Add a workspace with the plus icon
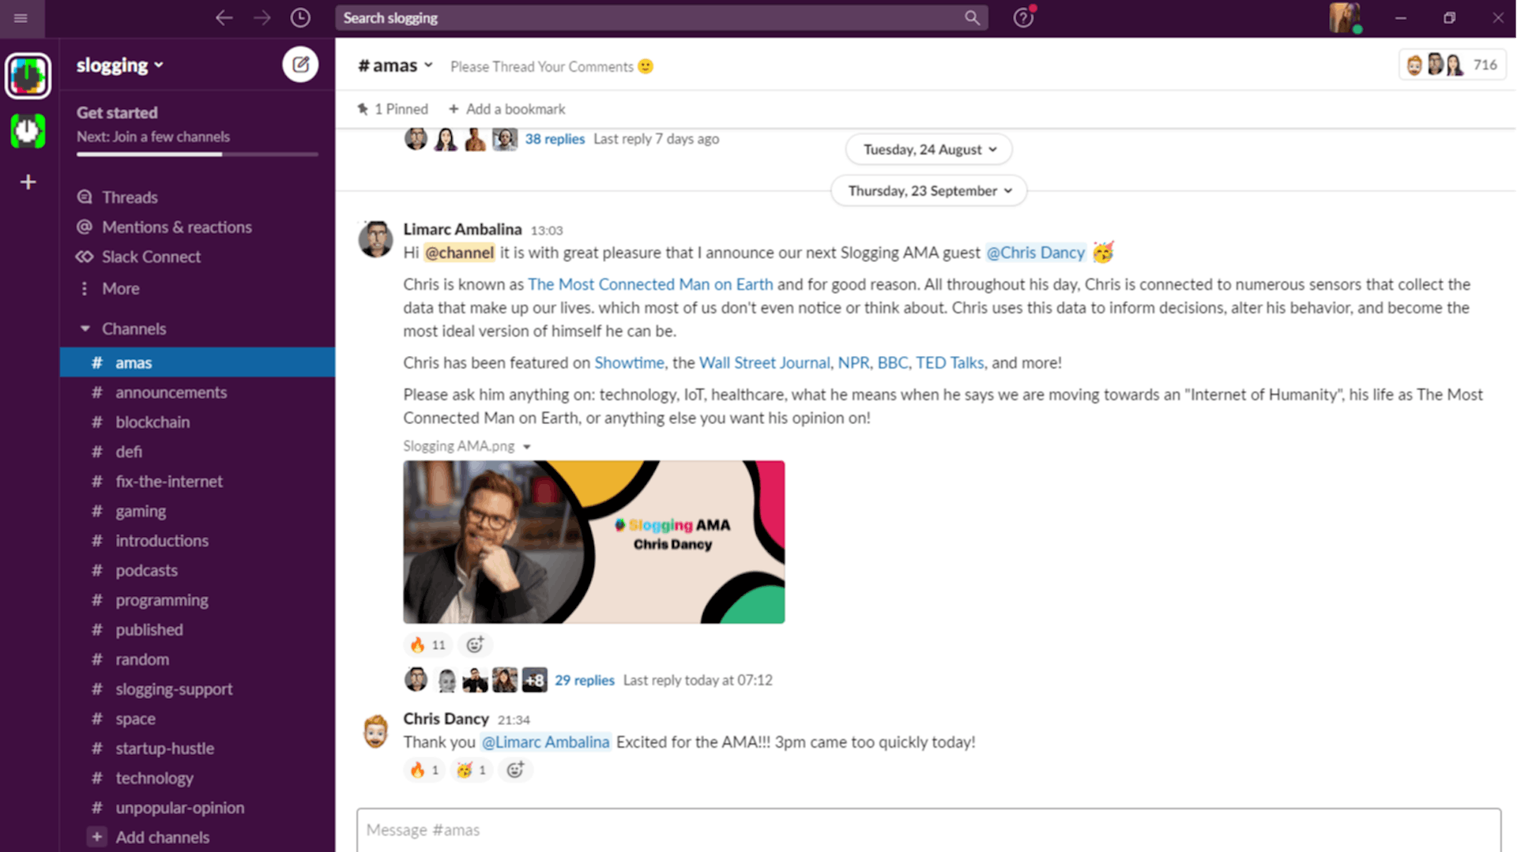This screenshot has height=852, width=1517. (x=28, y=182)
